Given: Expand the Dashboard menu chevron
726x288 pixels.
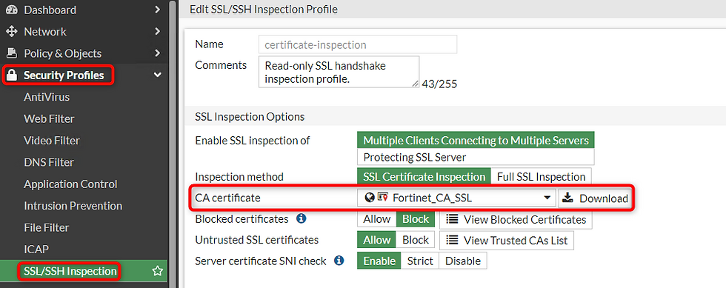Looking at the screenshot, I should point(157,10).
